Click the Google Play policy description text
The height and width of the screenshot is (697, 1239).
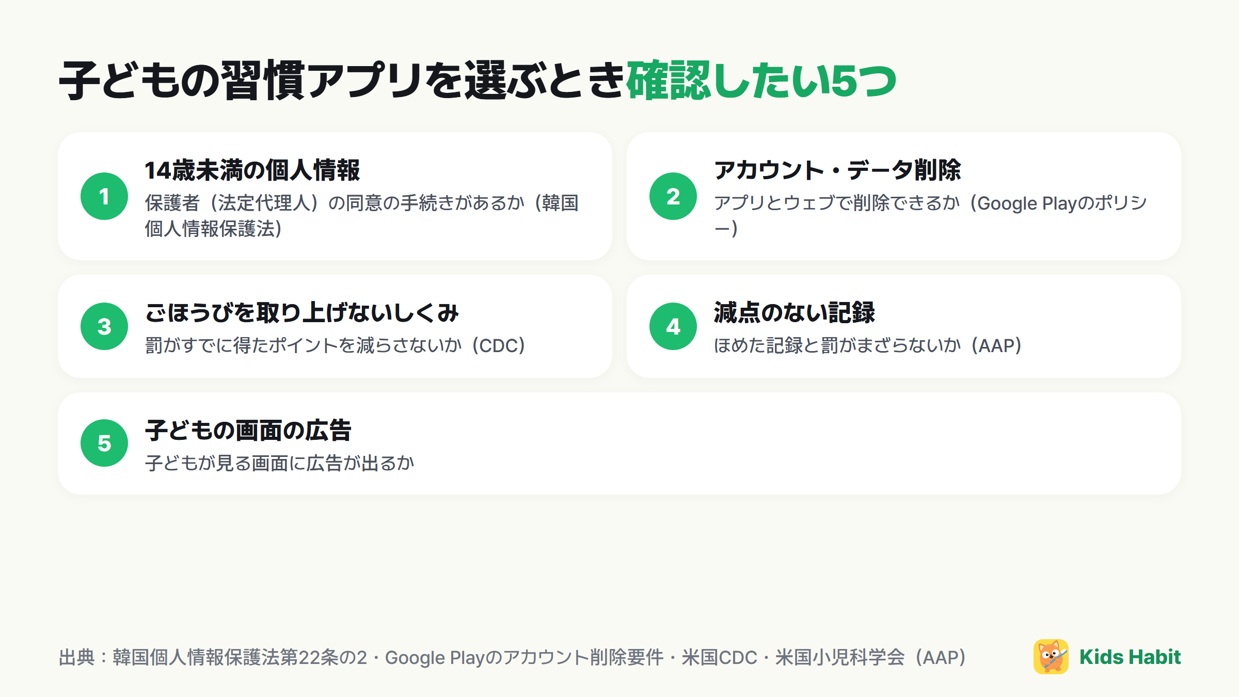931,216
